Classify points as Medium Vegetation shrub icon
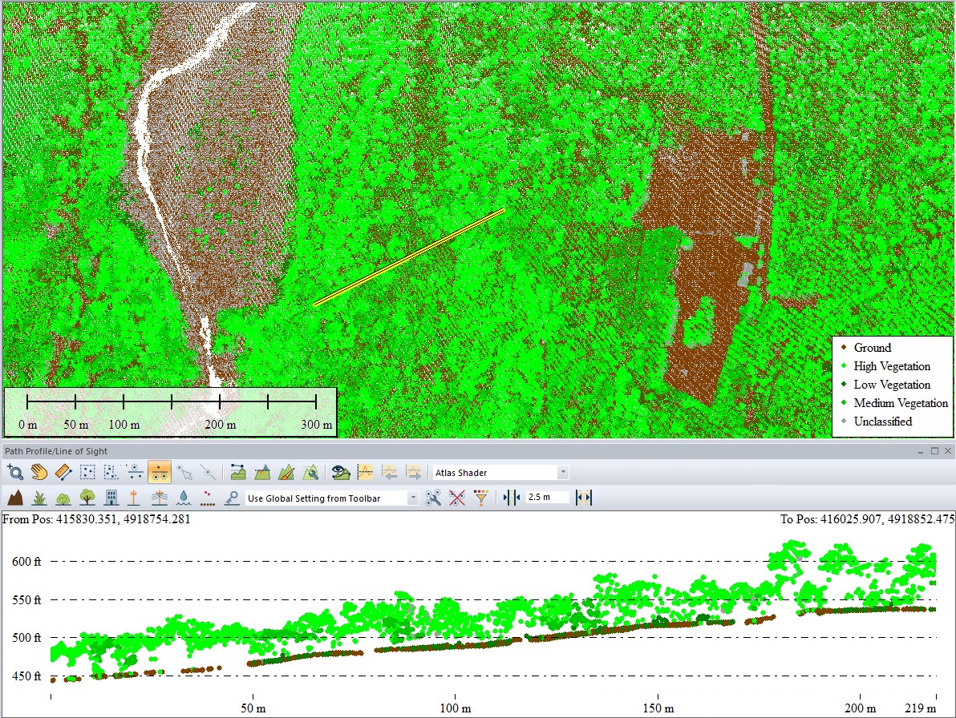Viewport: 956px width, 718px height. click(63, 498)
